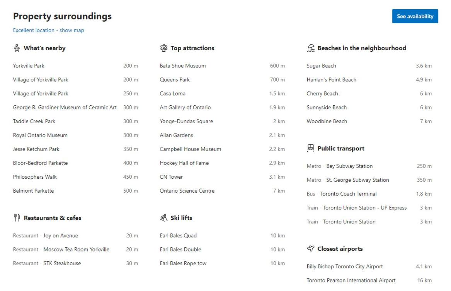Image resolution: width=451 pixels, height=291 pixels.
Task: Click the Casa Loma attraction entry
Action: (222, 94)
